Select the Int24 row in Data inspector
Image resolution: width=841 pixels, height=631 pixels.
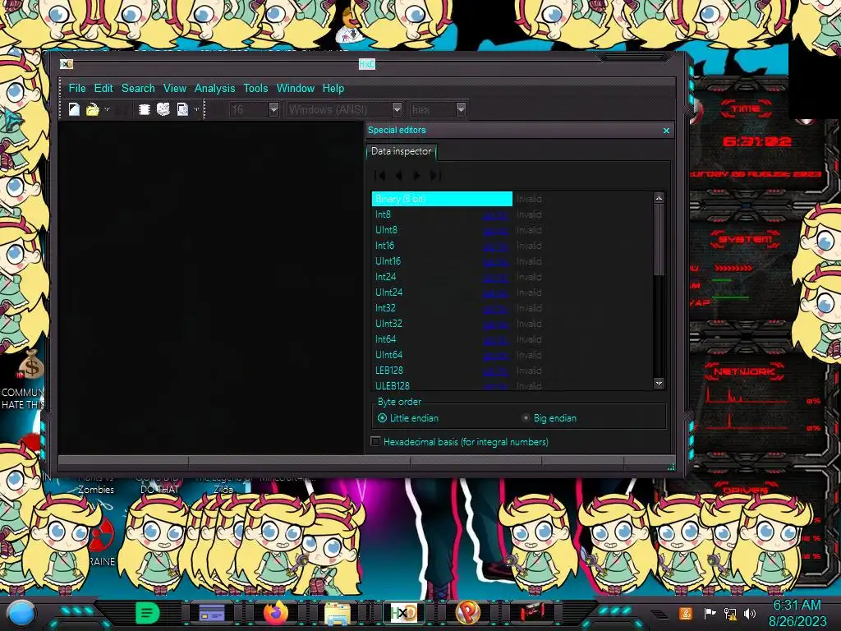pos(512,277)
